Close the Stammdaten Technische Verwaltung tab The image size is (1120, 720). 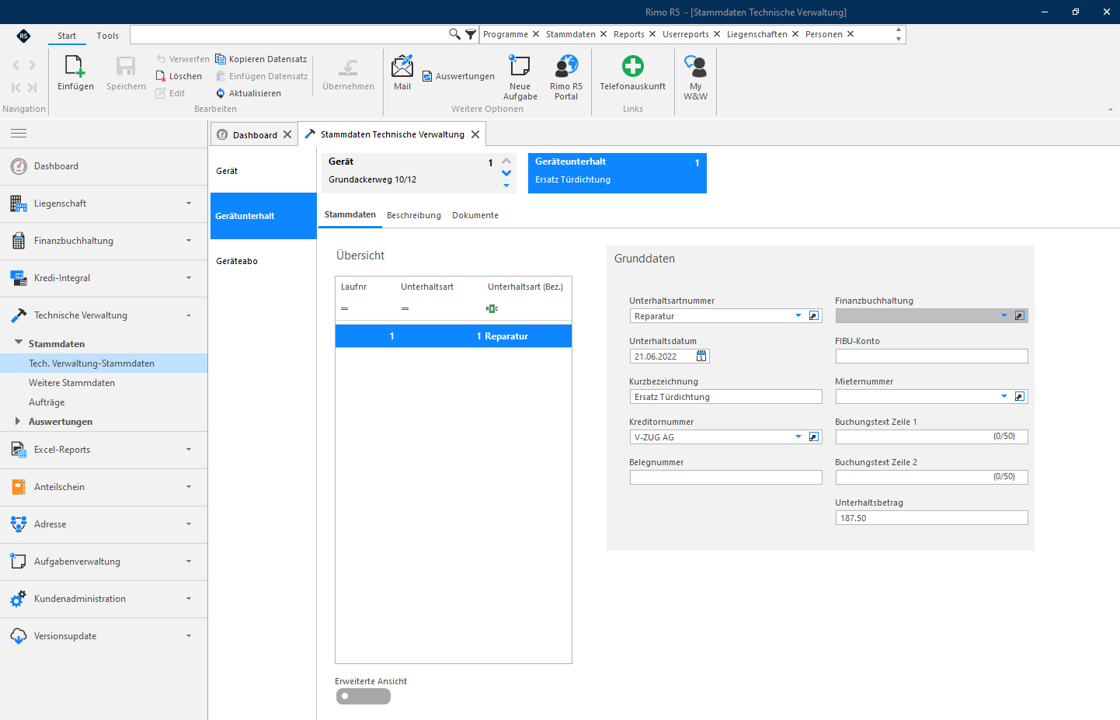(475, 134)
